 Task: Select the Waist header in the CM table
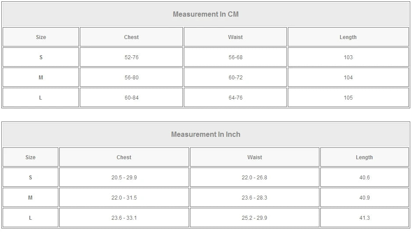click(x=235, y=37)
